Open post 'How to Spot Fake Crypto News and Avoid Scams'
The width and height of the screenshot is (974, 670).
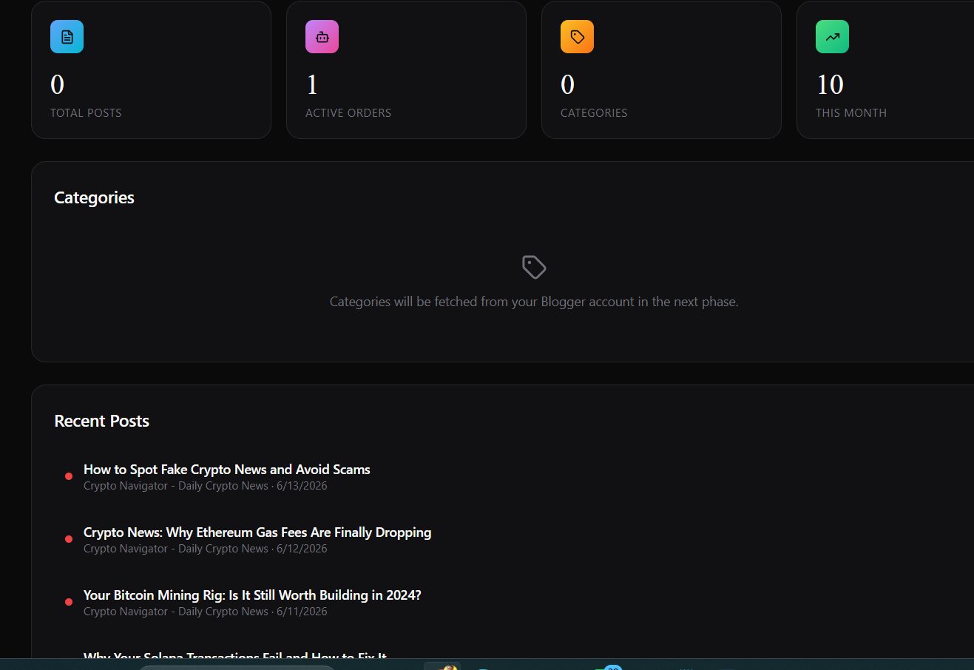(x=226, y=470)
